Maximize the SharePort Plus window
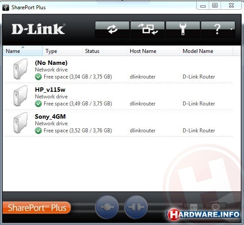The height and width of the screenshot is (225, 244). [215, 6]
